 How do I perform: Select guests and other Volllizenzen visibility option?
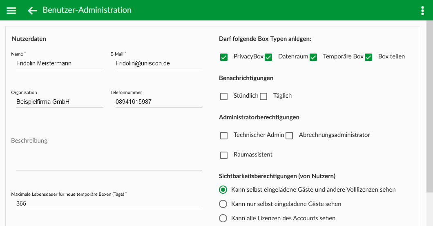(x=223, y=190)
